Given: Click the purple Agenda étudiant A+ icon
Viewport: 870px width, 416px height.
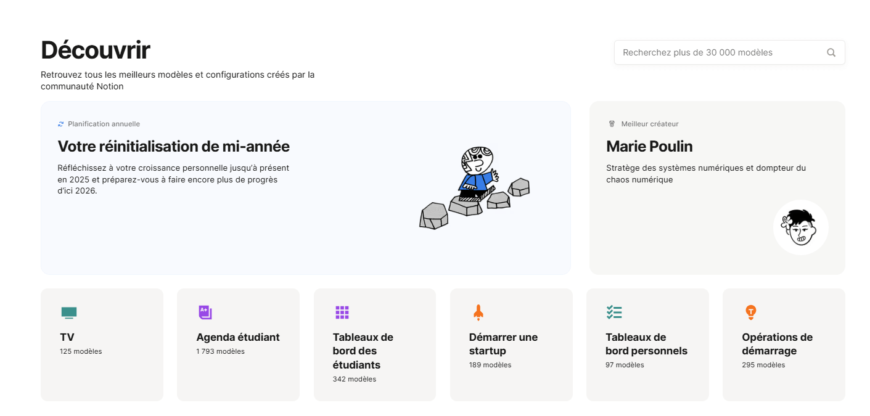Looking at the screenshot, I should click(x=205, y=312).
